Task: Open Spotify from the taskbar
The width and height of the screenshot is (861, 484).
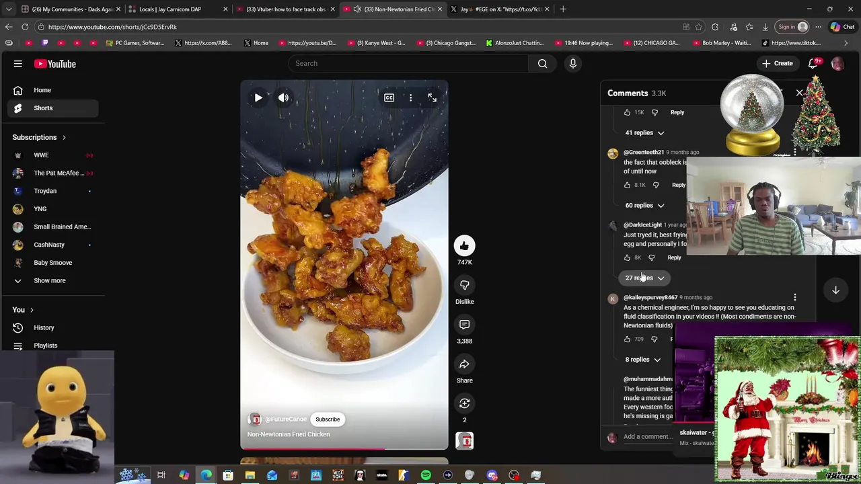Action: [x=426, y=475]
